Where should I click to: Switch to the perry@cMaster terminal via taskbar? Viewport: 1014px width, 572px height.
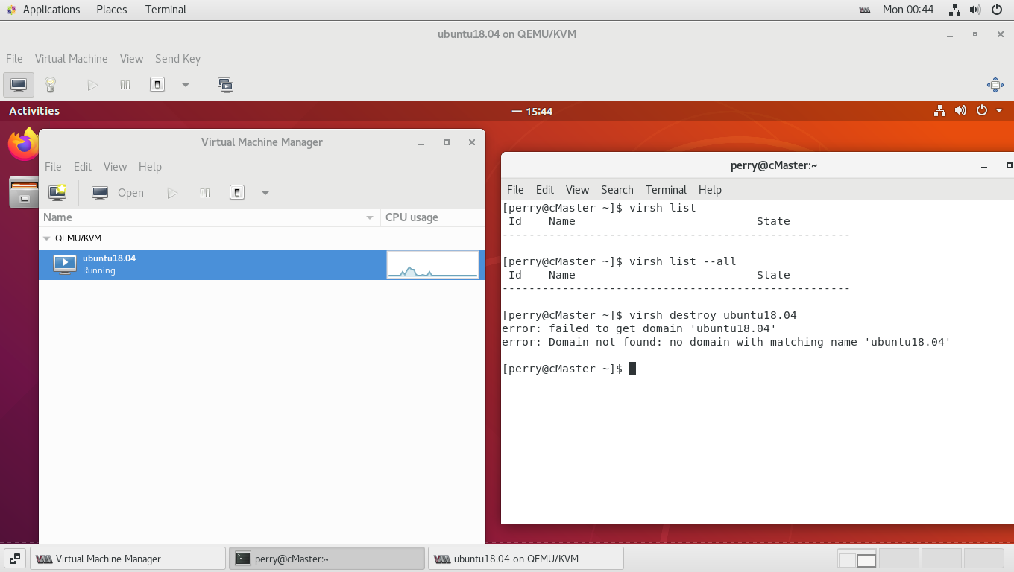327,558
